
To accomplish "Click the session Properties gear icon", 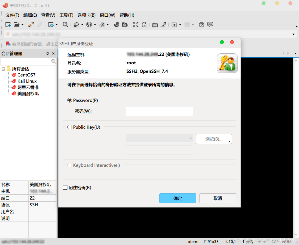I will (x=51, y=25).
